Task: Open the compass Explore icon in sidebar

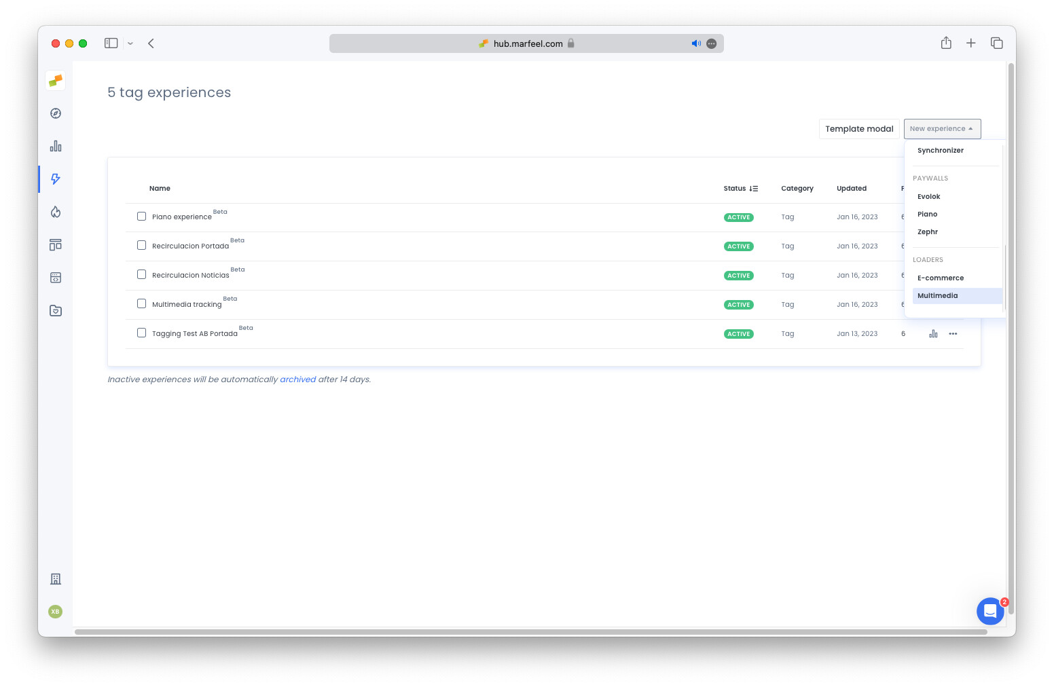Action: tap(56, 113)
